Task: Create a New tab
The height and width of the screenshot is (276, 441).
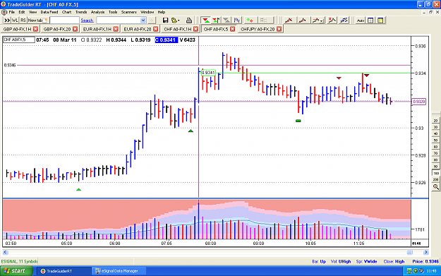Action: tap(37, 20)
